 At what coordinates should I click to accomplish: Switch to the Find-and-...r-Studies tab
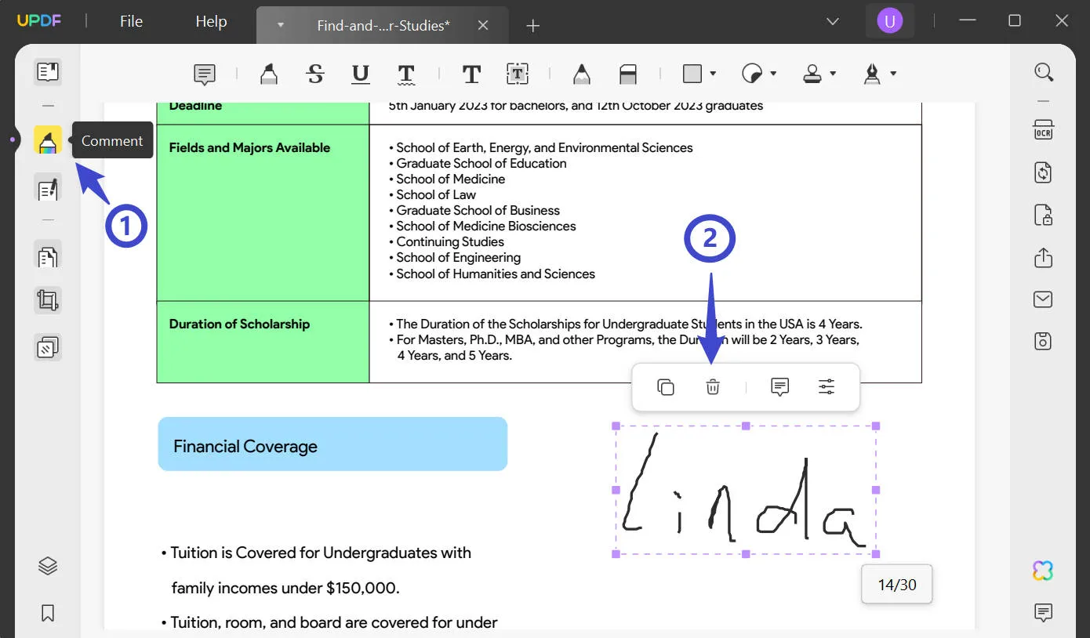point(384,25)
